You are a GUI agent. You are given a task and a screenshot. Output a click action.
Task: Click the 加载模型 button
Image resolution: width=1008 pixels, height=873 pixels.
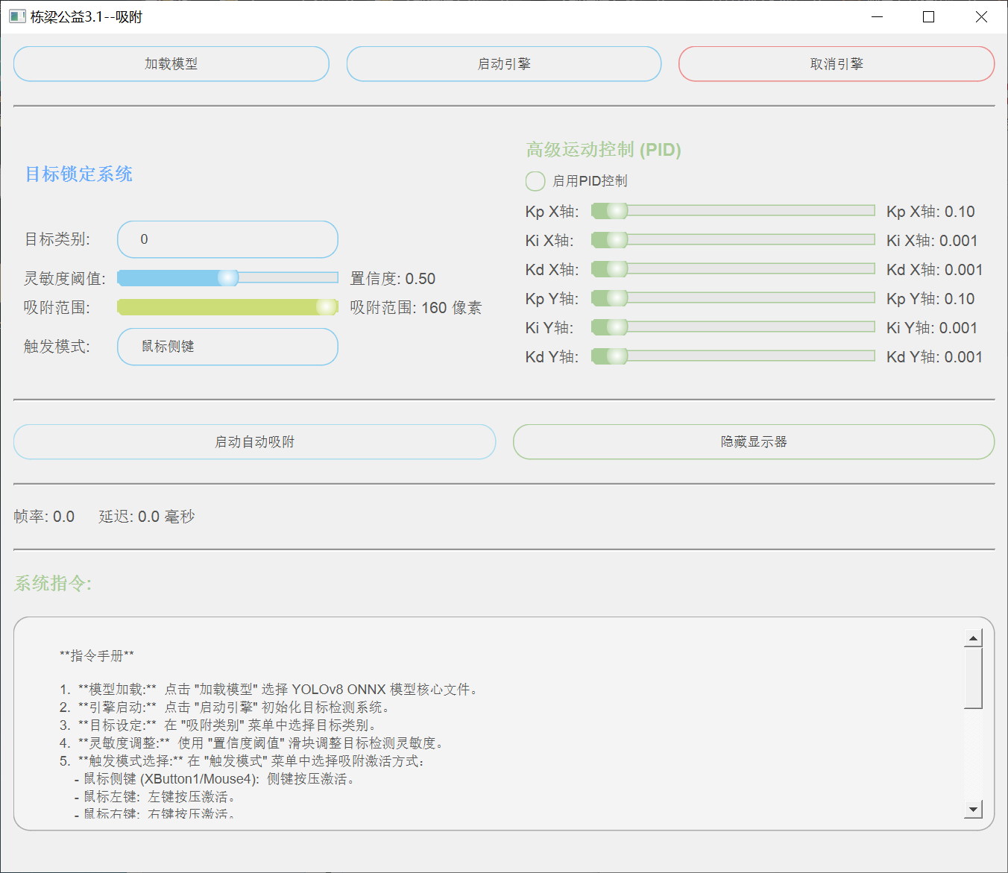171,64
